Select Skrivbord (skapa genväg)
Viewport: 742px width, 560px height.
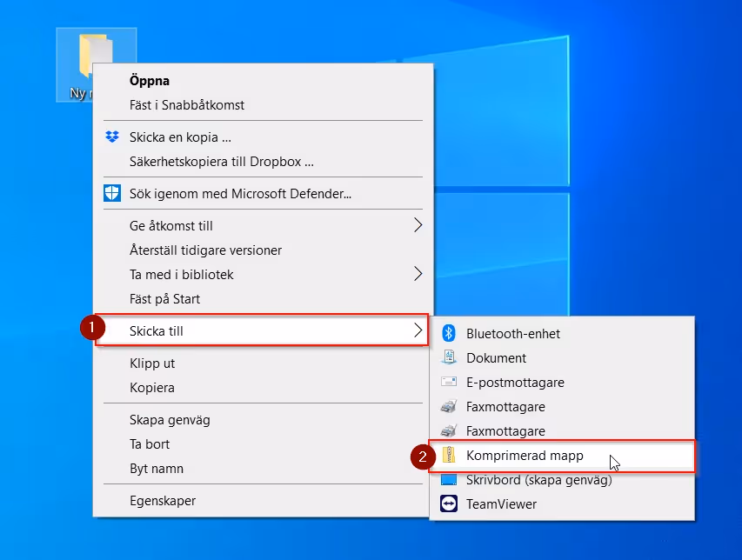point(562,480)
